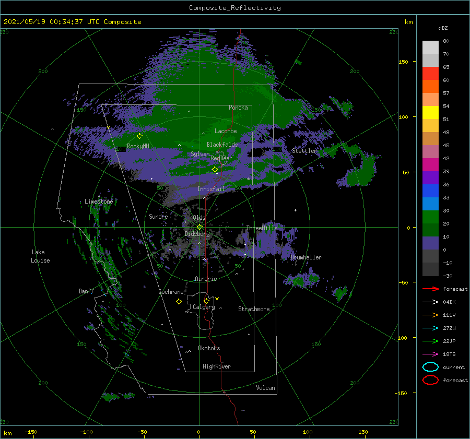Pick the slate purple 0–10 dBZ swatch
This screenshot has width=470, height=439.
point(430,243)
